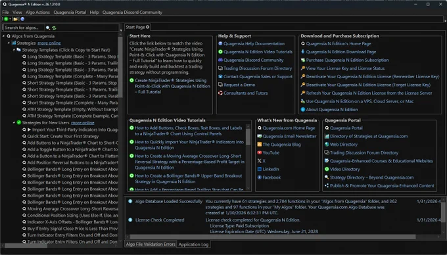Click the green refresh arrows icon
447x255 pixels.
click(x=54, y=28)
